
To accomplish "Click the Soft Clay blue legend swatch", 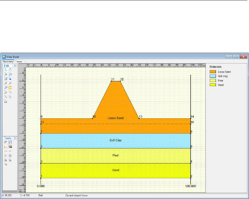I will coord(213,76).
